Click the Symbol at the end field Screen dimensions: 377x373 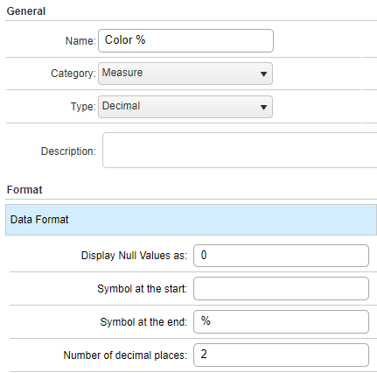pos(281,321)
